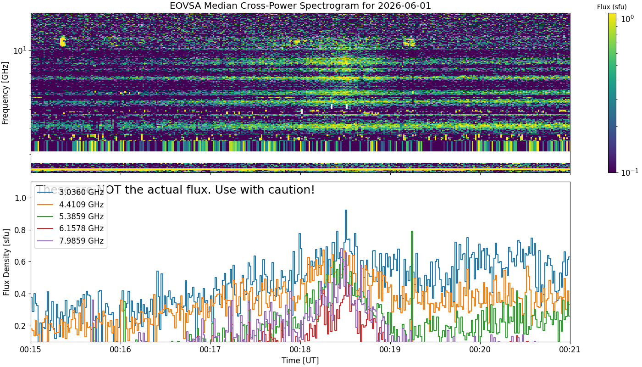Click the Flux (sfu) colorbar gradient
This screenshot has height=367, width=642.
[612, 93]
